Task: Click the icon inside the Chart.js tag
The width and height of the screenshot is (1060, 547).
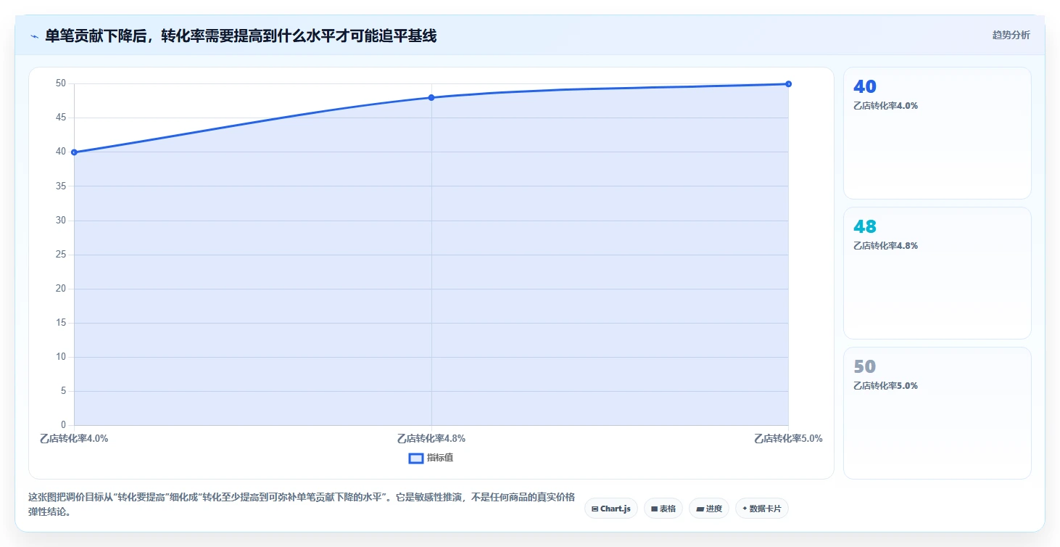Action: coord(595,509)
